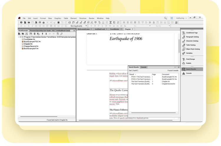This screenshot has width=221, height=146.
Task: Click the save icon in book panel toolbar
Action: pos(31,34)
